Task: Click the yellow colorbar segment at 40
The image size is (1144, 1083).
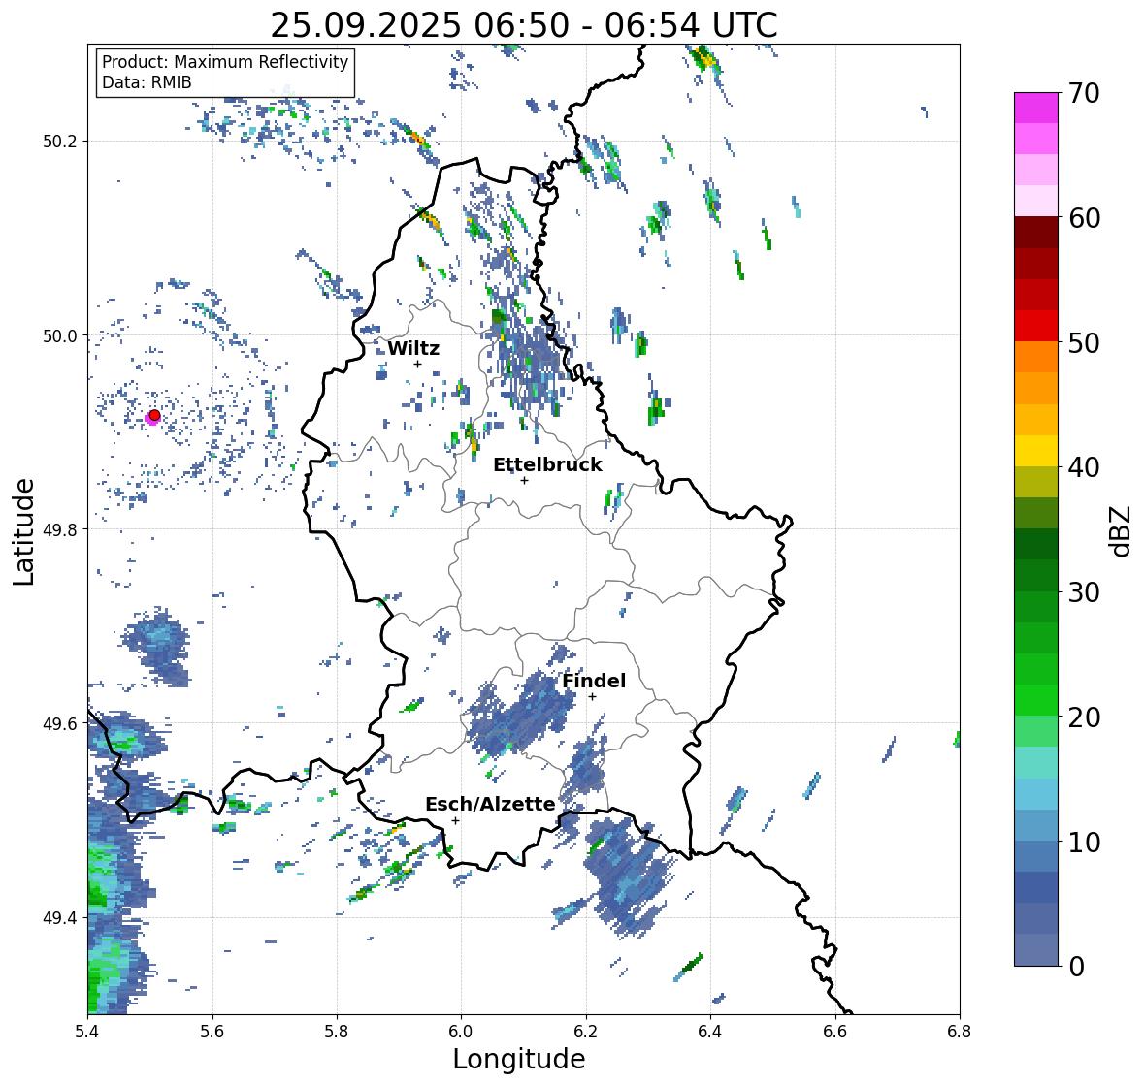Action: (1036, 451)
